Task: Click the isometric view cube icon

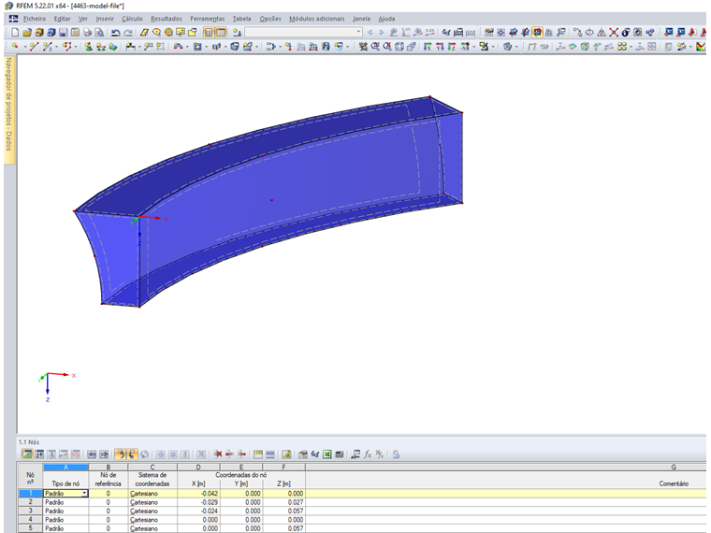Action: [x=399, y=46]
